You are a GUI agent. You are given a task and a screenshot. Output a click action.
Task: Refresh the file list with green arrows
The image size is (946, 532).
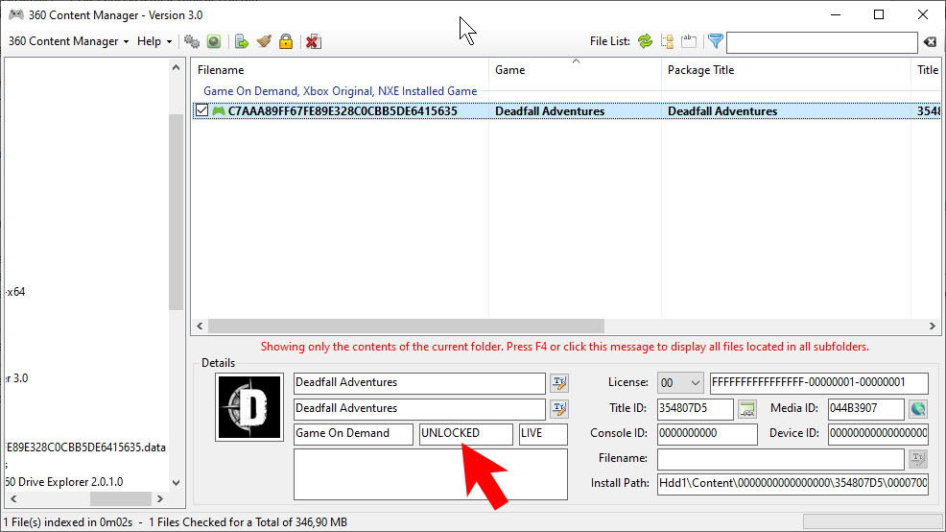click(x=645, y=41)
